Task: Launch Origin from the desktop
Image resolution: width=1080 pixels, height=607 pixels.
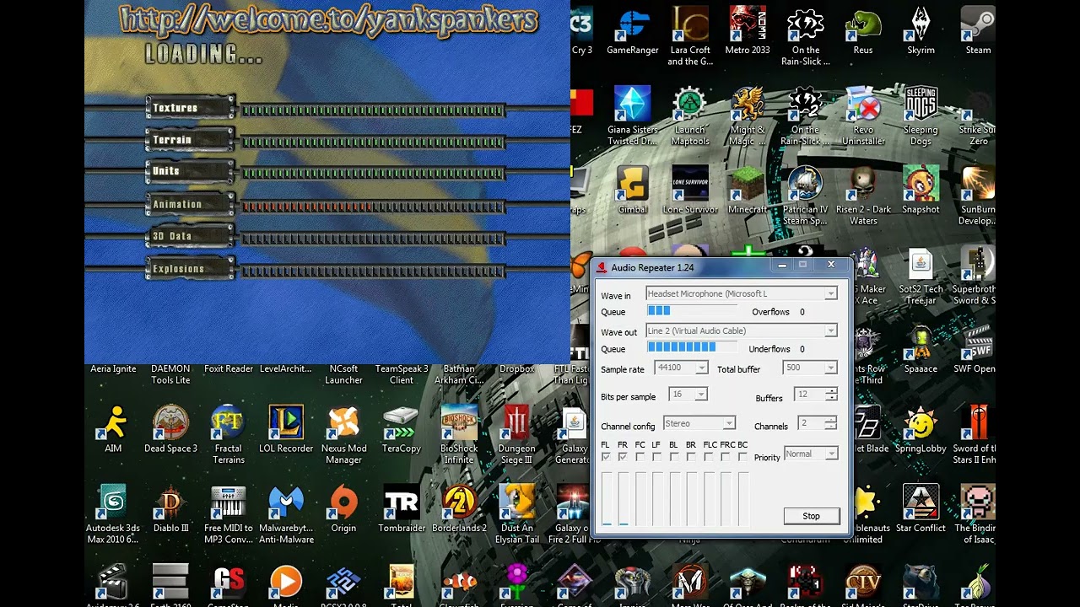Action: 343,508
